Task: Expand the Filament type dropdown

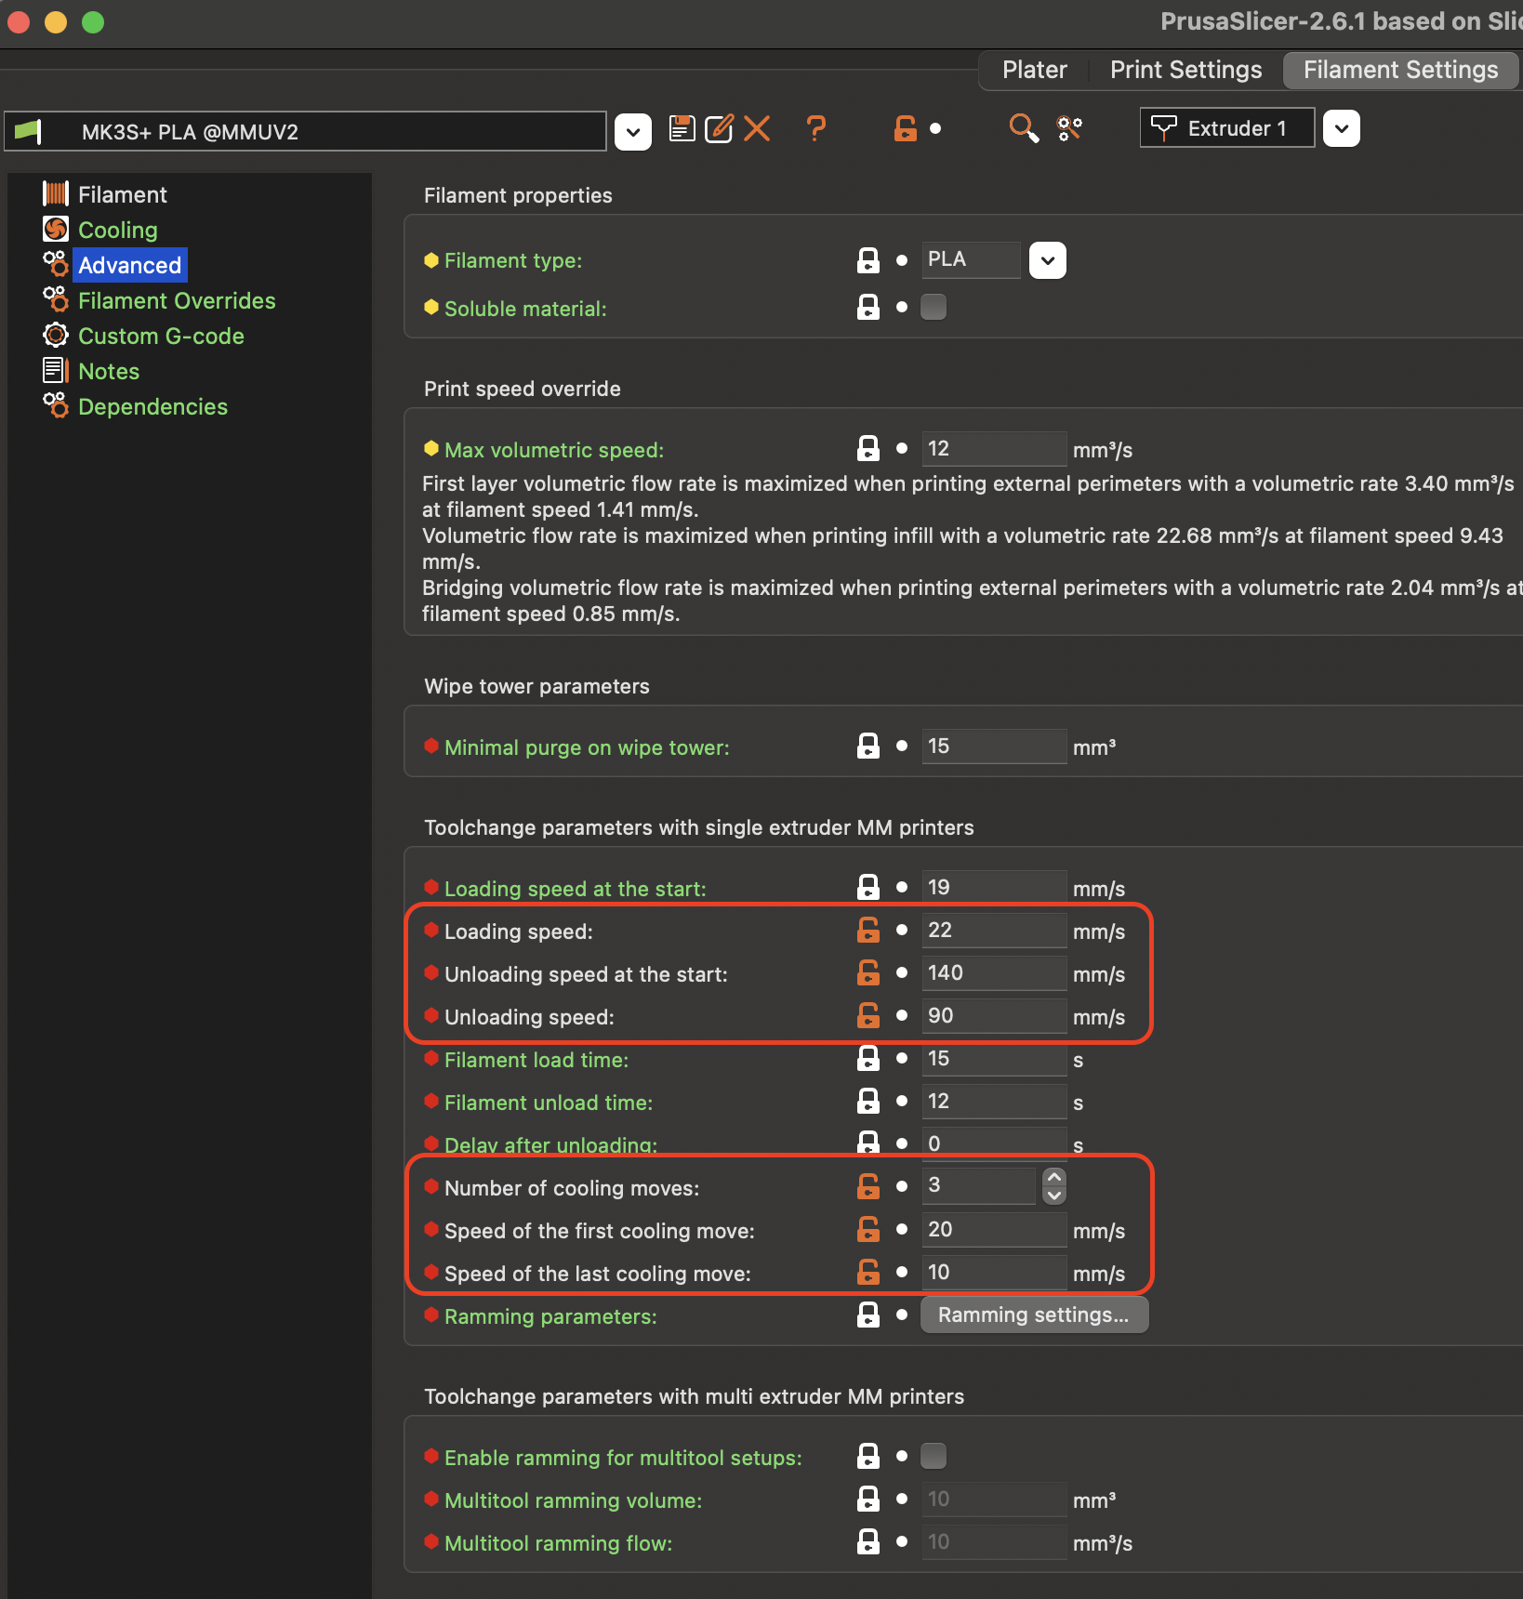Action: [1047, 259]
